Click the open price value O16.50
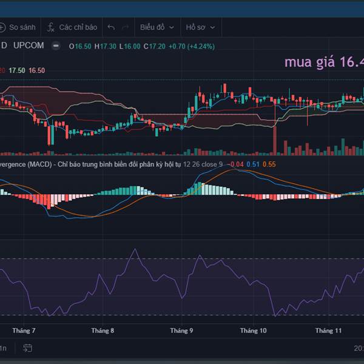Image resolution: width=364 pixels, height=364 pixels. pos(80,47)
